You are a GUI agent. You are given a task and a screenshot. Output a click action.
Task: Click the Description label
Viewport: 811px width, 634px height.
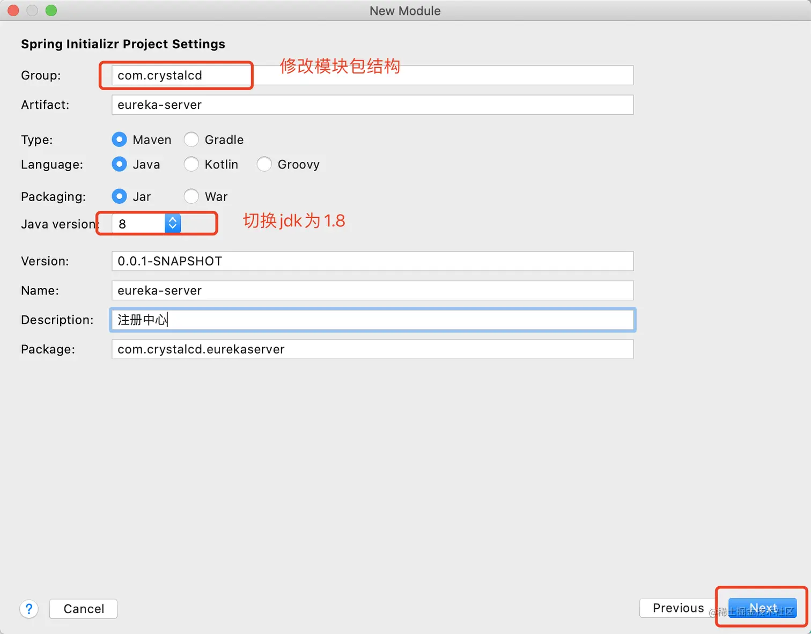(x=57, y=320)
